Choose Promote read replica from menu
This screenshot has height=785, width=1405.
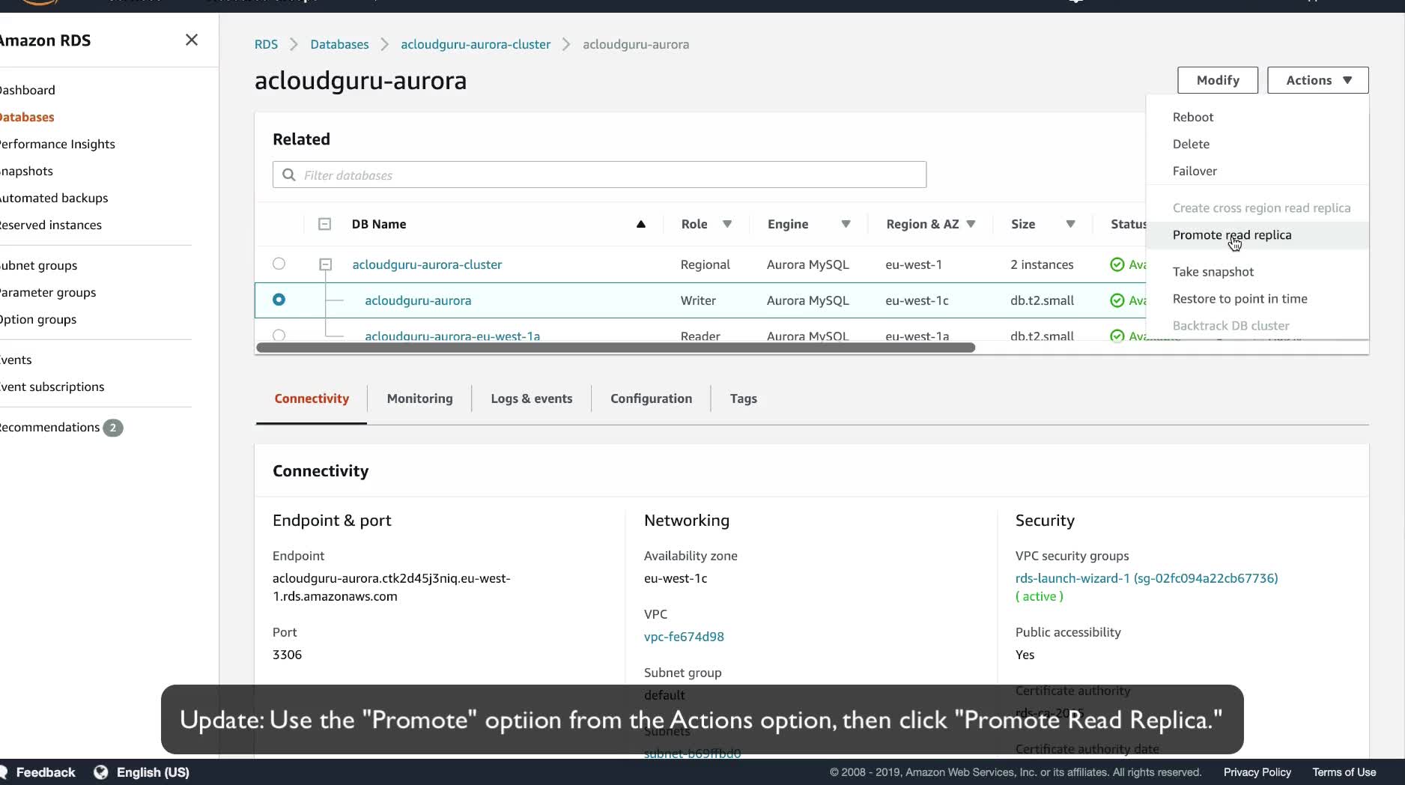(x=1232, y=235)
